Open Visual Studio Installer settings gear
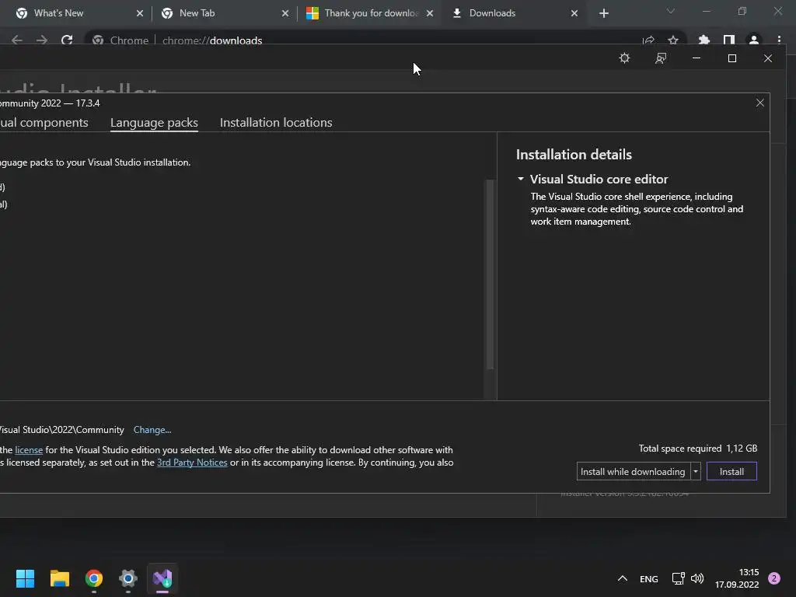Viewport: 796px width, 597px height. [x=624, y=58]
